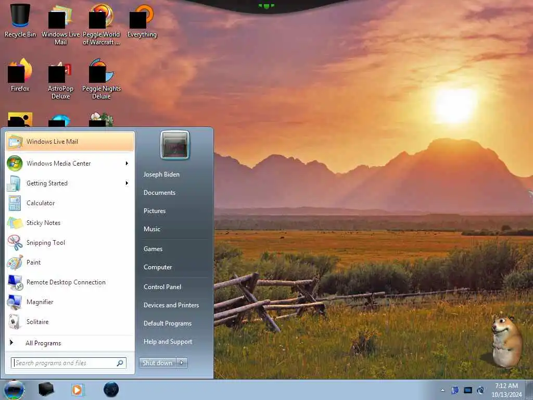The width and height of the screenshot is (533, 400).
Task: Launch Solitaire from Start menu
Action: pos(70,321)
